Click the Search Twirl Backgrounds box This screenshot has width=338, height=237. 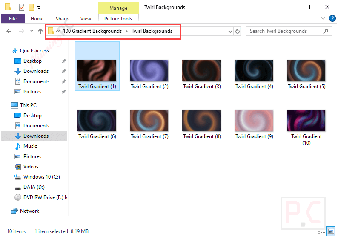[x=289, y=31]
